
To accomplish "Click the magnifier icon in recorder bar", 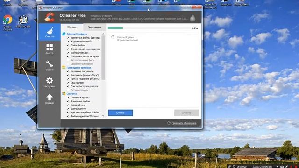I will (x=234, y=167).
